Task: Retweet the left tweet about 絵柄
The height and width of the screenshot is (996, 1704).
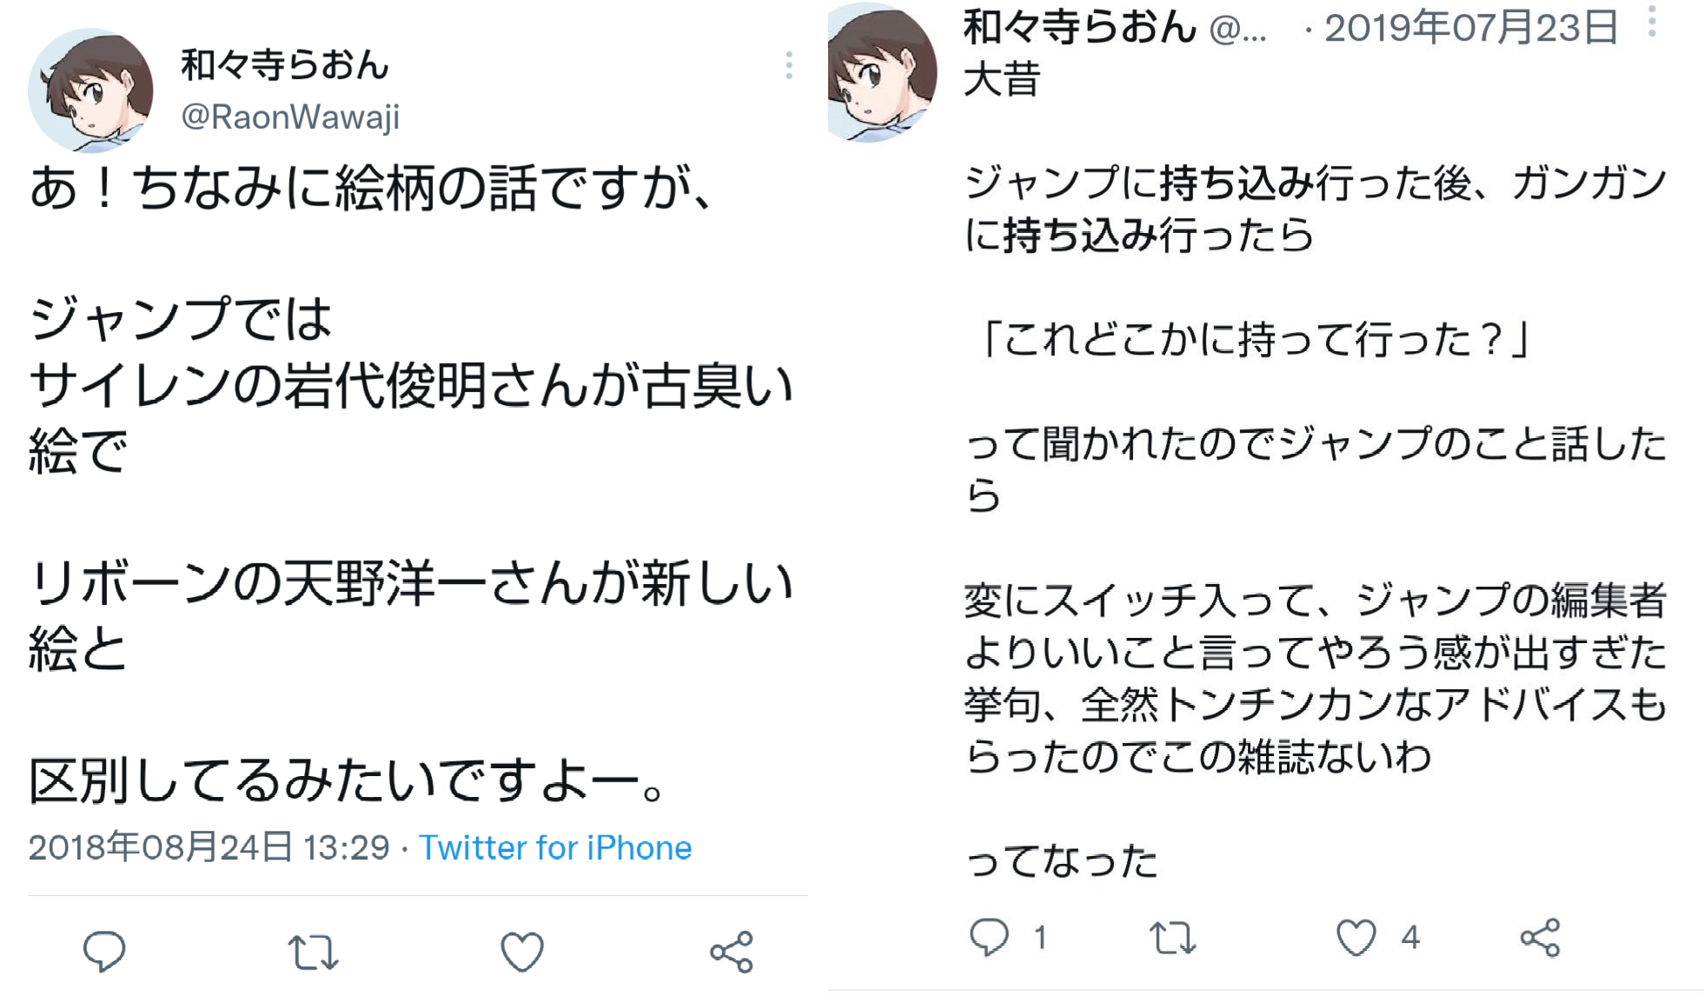Action: point(313,952)
